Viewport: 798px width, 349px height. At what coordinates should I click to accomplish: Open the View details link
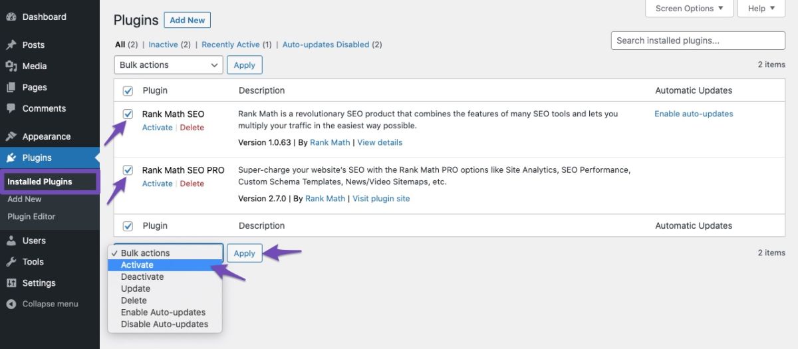click(x=380, y=142)
